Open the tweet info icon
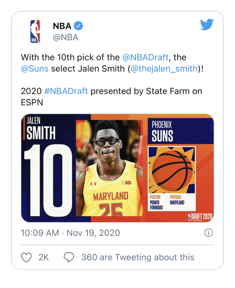235x288 pixels. click(209, 233)
